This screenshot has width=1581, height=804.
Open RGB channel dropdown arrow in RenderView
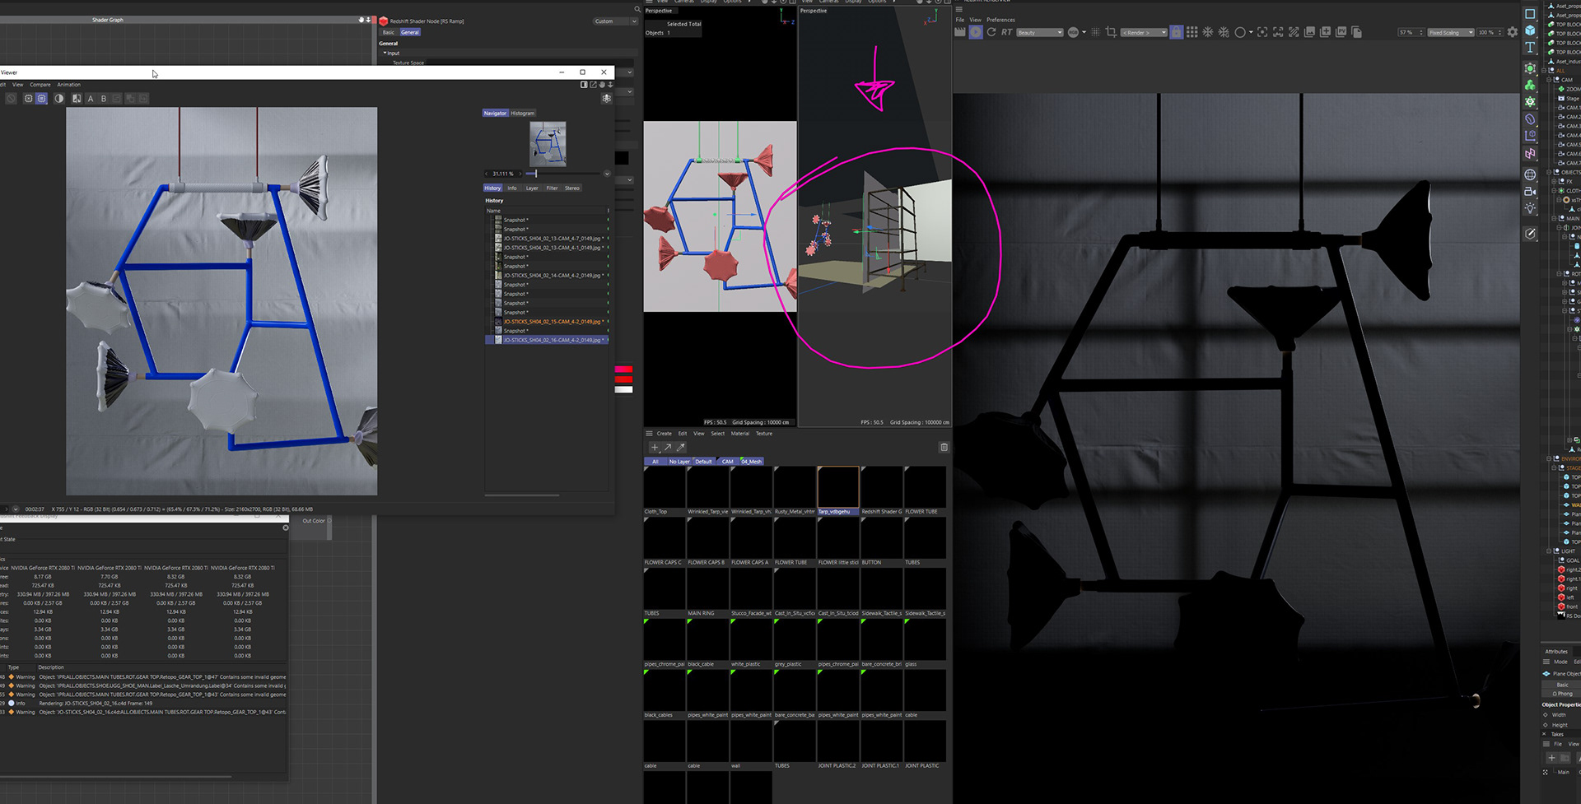tap(1084, 32)
